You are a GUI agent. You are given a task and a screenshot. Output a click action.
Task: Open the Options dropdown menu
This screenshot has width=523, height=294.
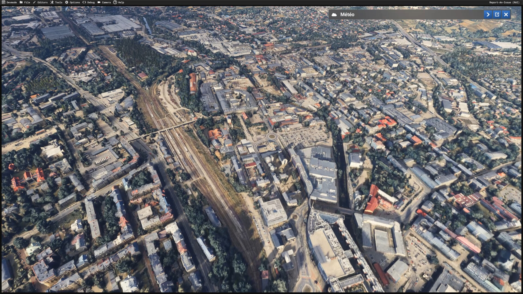point(75,2)
